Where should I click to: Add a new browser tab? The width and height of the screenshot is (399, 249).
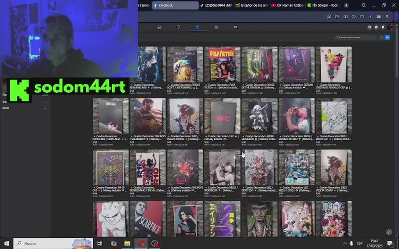point(346,5)
